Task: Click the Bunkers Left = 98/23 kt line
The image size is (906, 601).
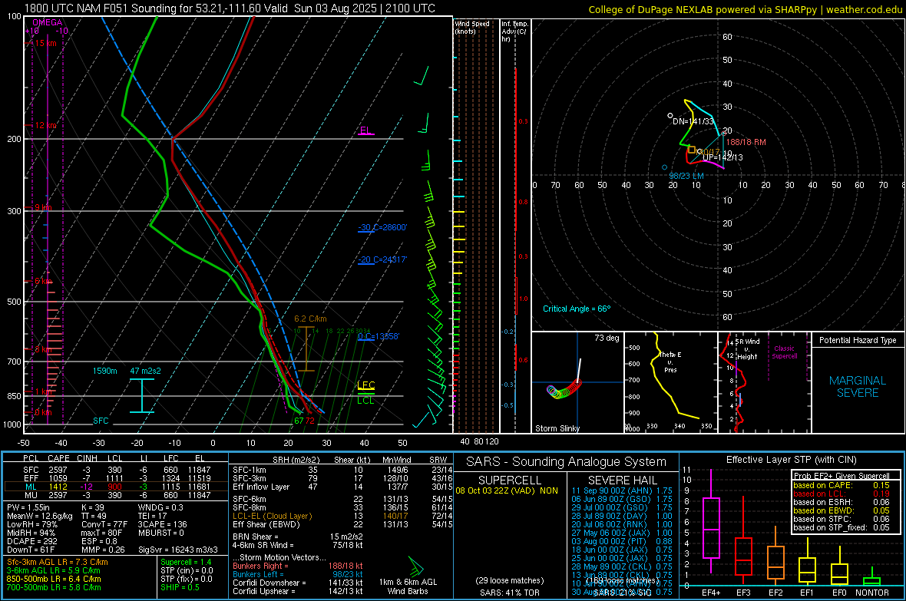Action: [x=298, y=574]
